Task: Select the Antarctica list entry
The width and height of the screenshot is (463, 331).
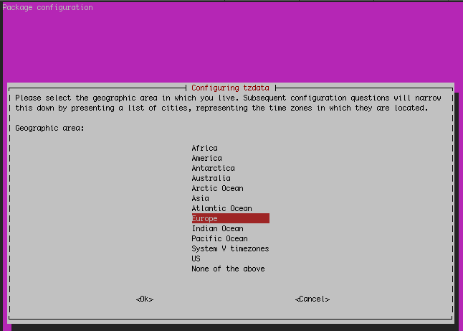Action: 213,168
